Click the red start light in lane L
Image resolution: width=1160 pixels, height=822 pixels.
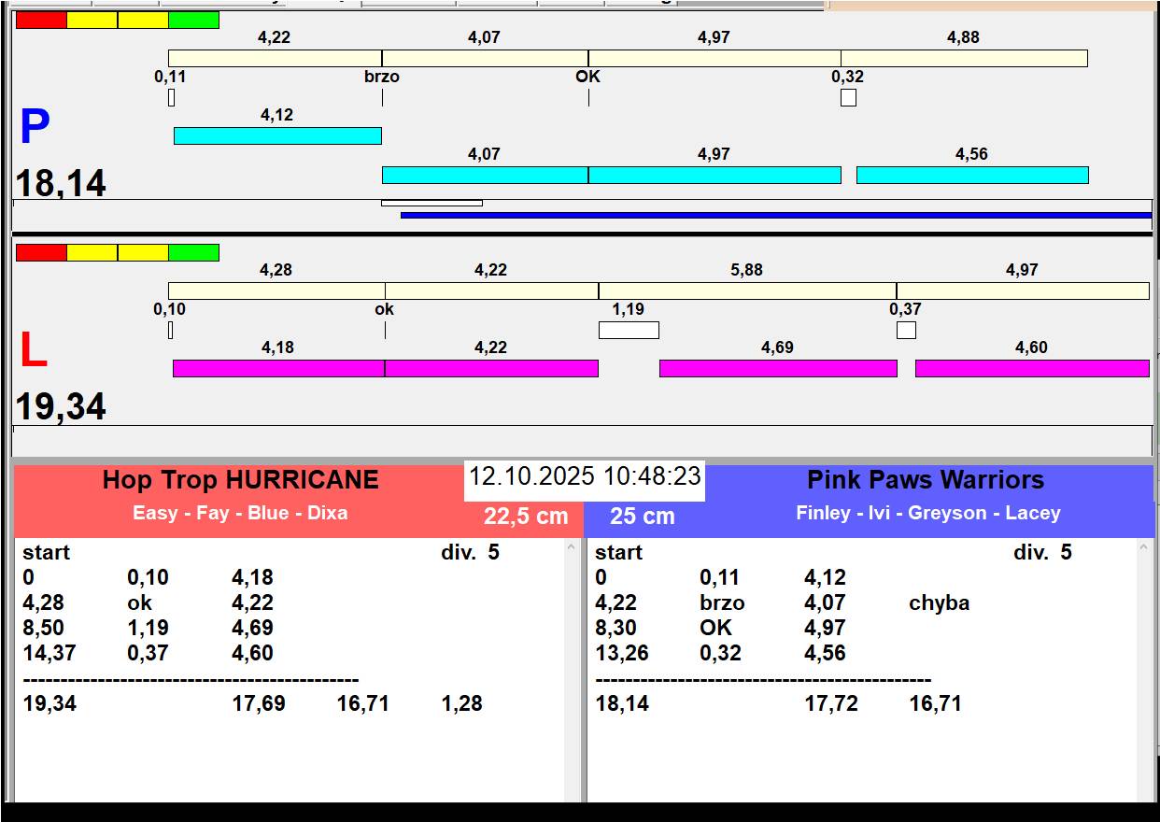[x=41, y=253]
